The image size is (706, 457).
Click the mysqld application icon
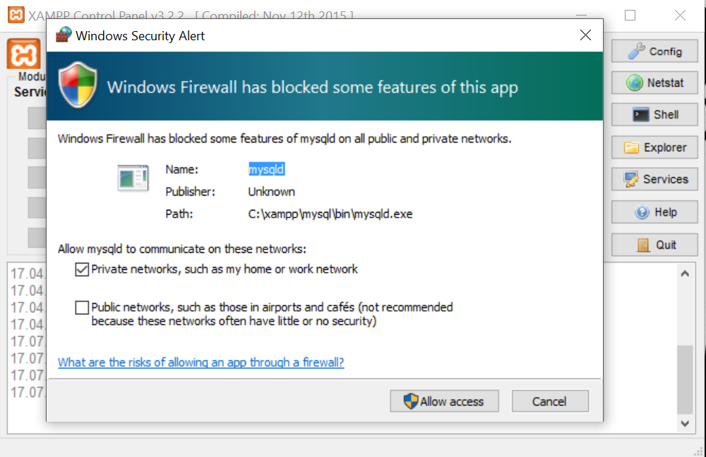[x=133, y=178]
